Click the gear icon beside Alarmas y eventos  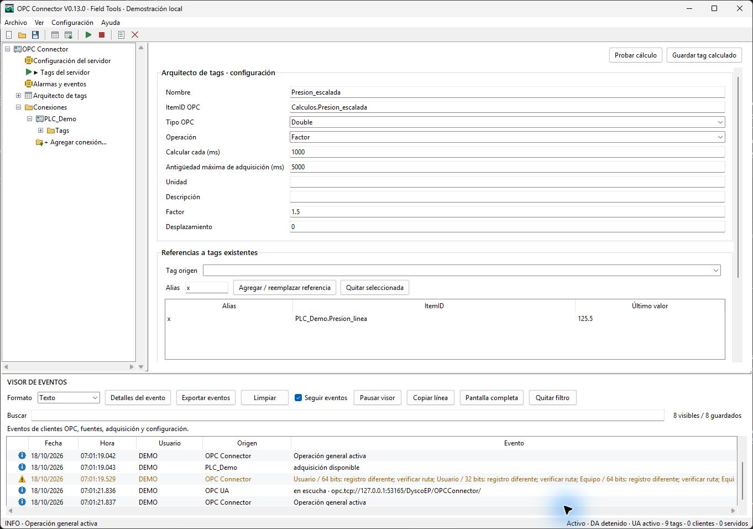coord(29,84)
